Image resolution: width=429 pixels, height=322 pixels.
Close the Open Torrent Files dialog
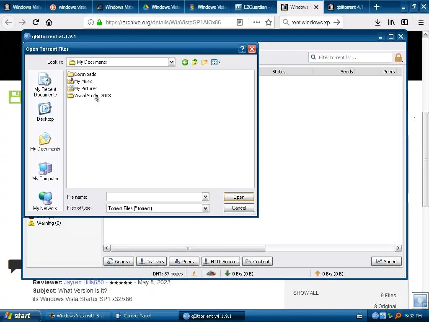252,49
